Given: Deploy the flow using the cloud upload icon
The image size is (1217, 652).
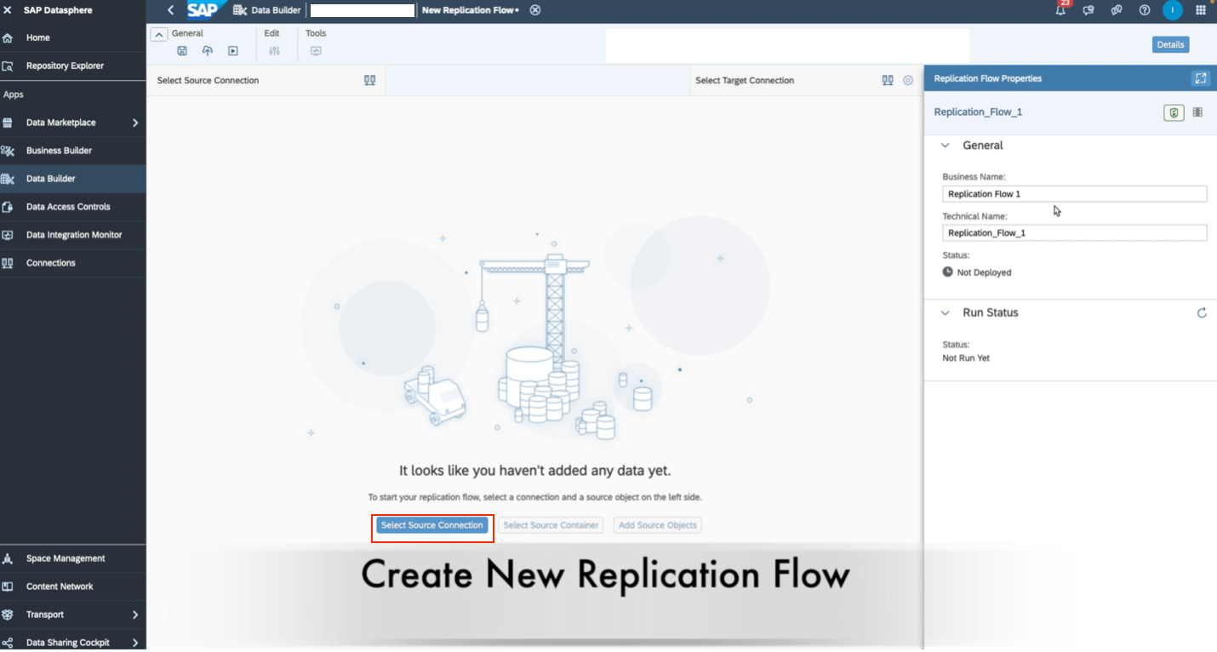Looking at the screenshot, I should click(207, 50).
